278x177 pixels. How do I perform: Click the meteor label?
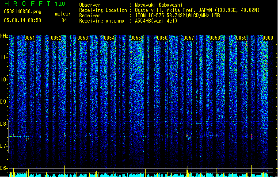coord(63,14)
